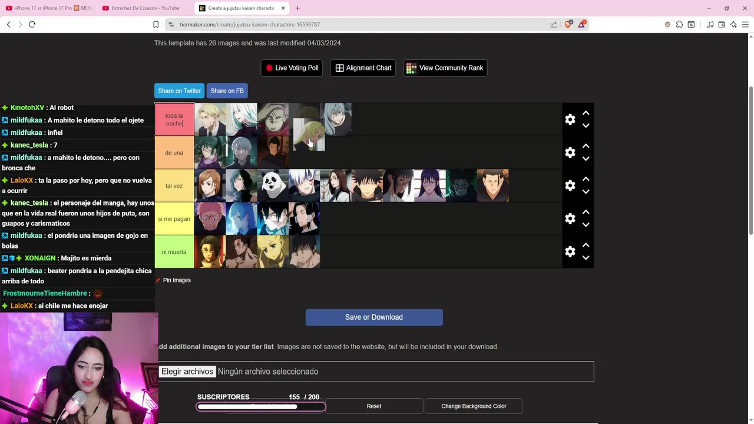The width and height of the screenshot is (754, 424).
Task: Start a Live Voting Poll
Action: click(292, 68)
